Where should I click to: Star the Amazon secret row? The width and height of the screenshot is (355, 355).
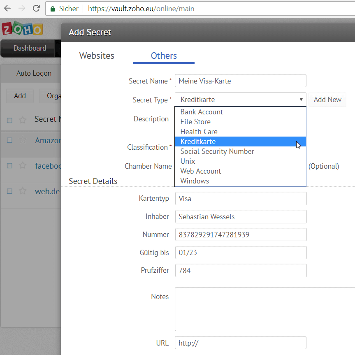[23, 140]
